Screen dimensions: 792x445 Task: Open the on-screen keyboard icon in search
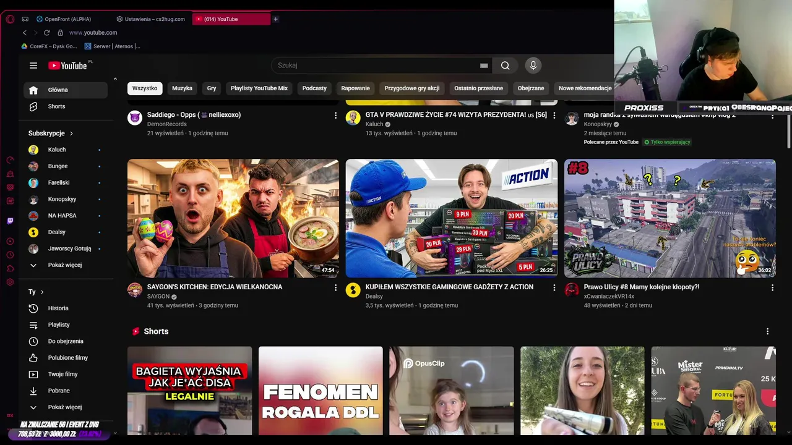coord(484,66)
